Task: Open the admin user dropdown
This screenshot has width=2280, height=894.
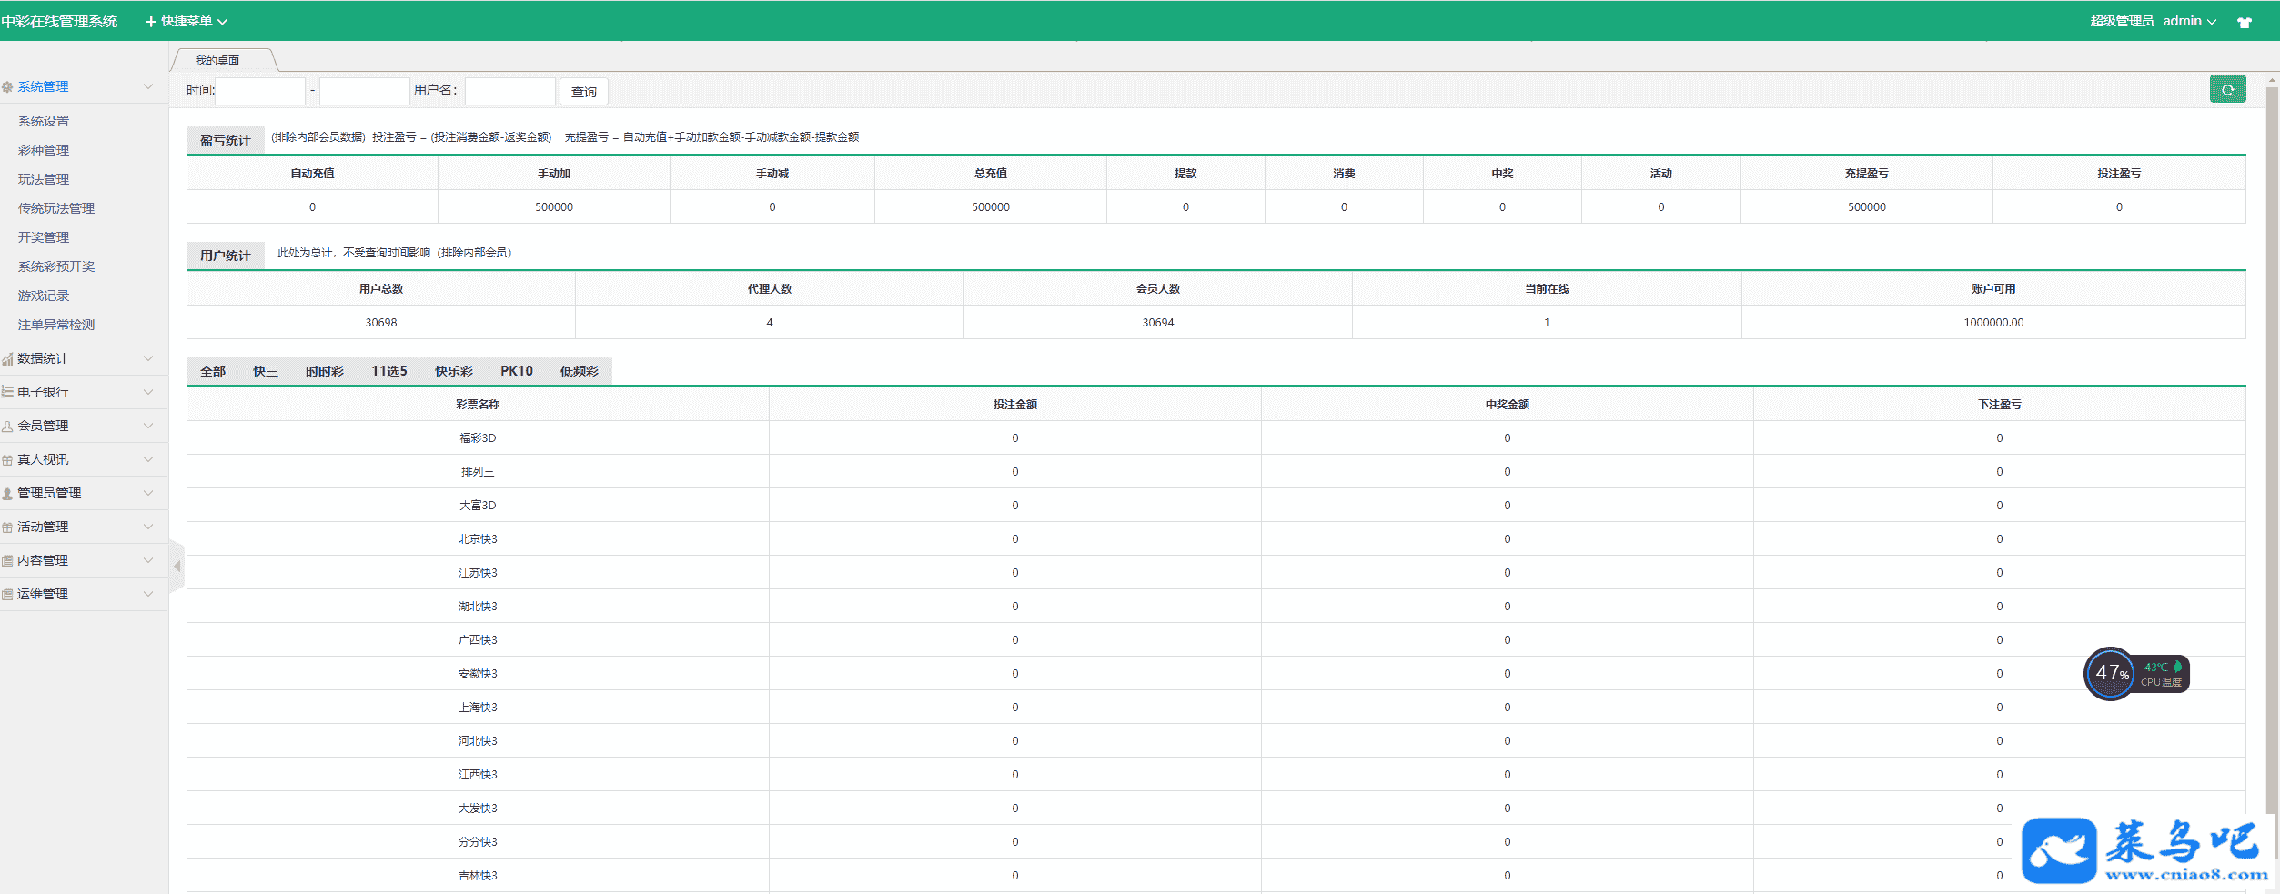Action: click(x=2189, y=21)
